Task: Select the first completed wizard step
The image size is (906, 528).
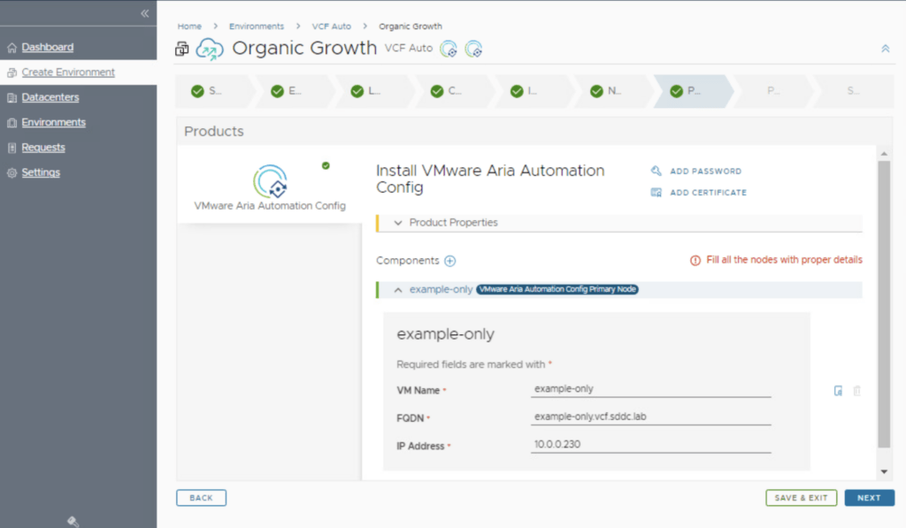Action: (x=207, y=91)
